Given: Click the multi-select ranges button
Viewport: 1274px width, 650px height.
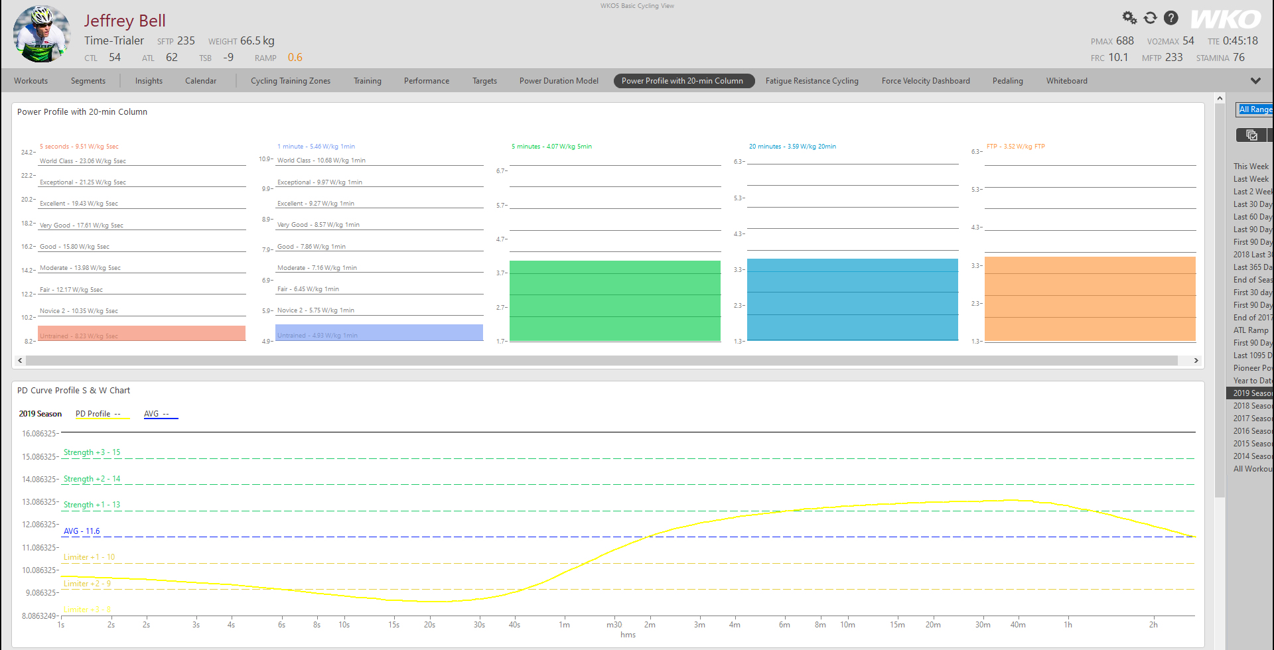Looking at the screenshot, I should [1251, 135].
